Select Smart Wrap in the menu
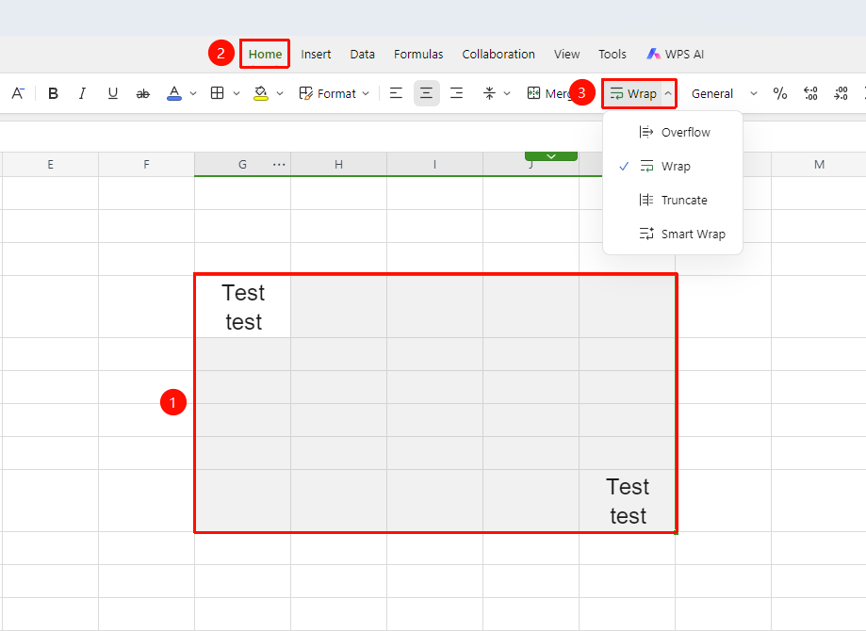The width and height of the screenshot is (866, 631). coord(673,235)
